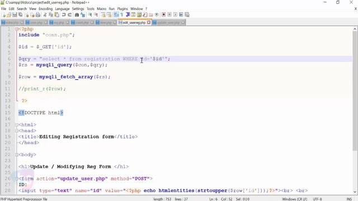Image resolution: width=358 pixels, height=201 pixels.
Task: Open the Search menu
Action: pyautogui.click(x=22, y=9)
